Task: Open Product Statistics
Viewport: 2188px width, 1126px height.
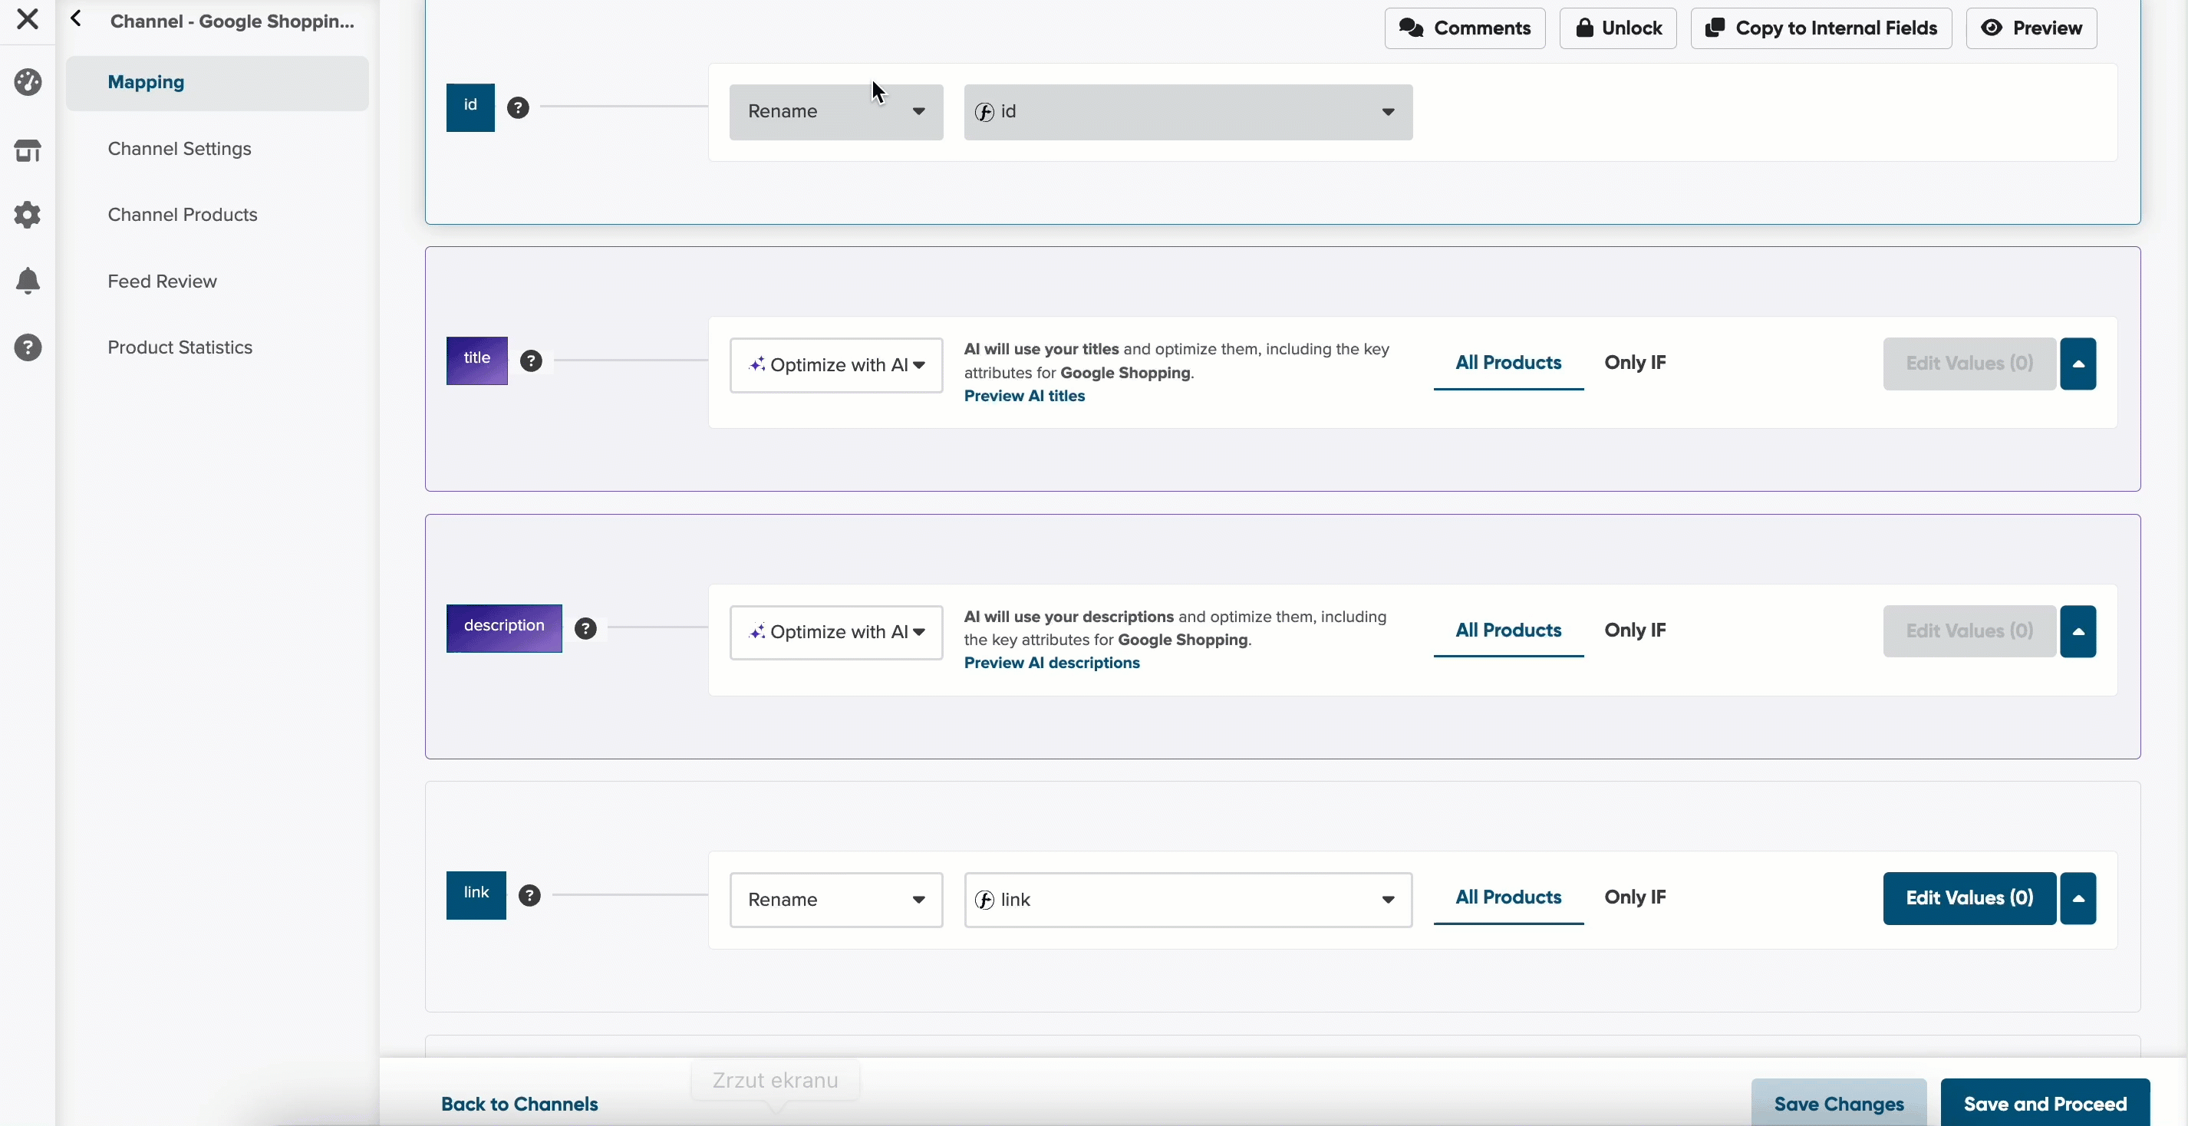Action: (180, 347)
